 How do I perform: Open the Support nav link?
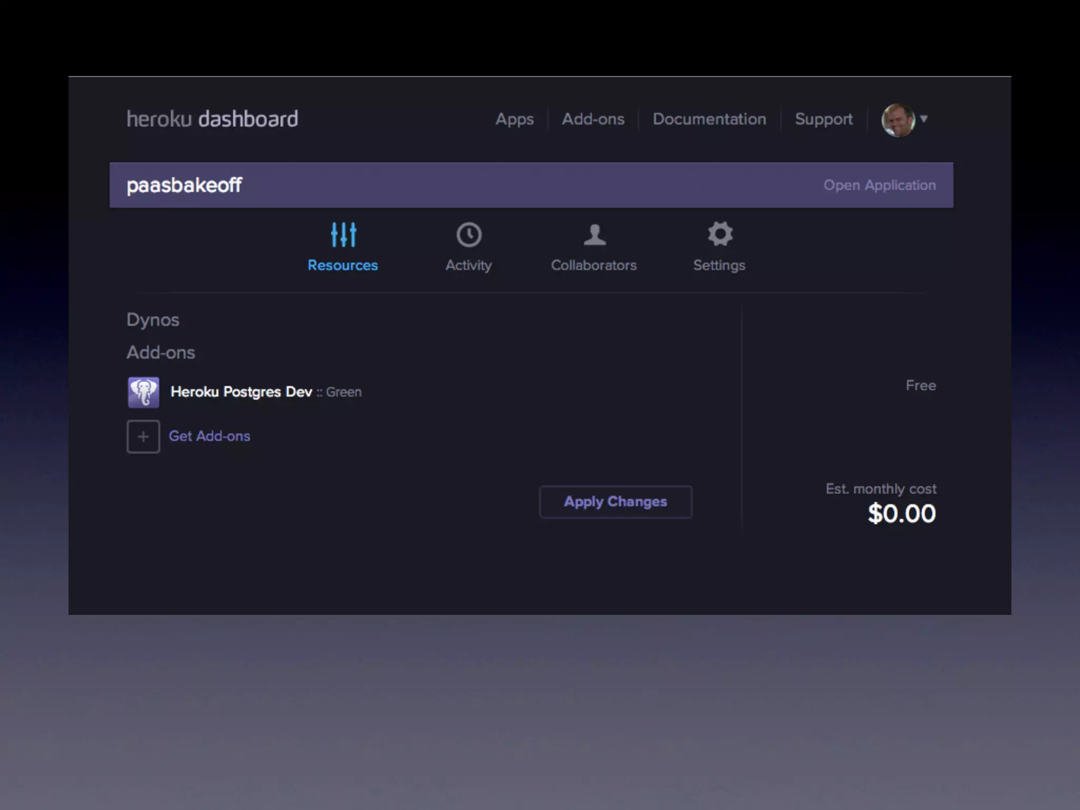pyautogui.click(x=824, y=119)
